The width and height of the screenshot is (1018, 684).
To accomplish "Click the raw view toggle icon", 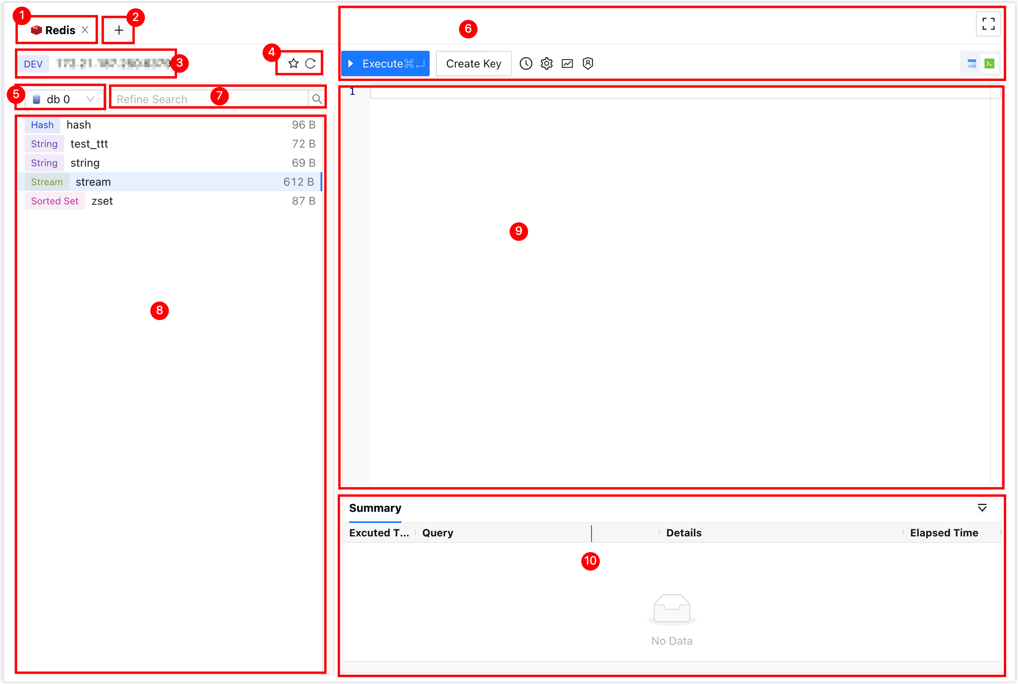I will click(990, 63).
